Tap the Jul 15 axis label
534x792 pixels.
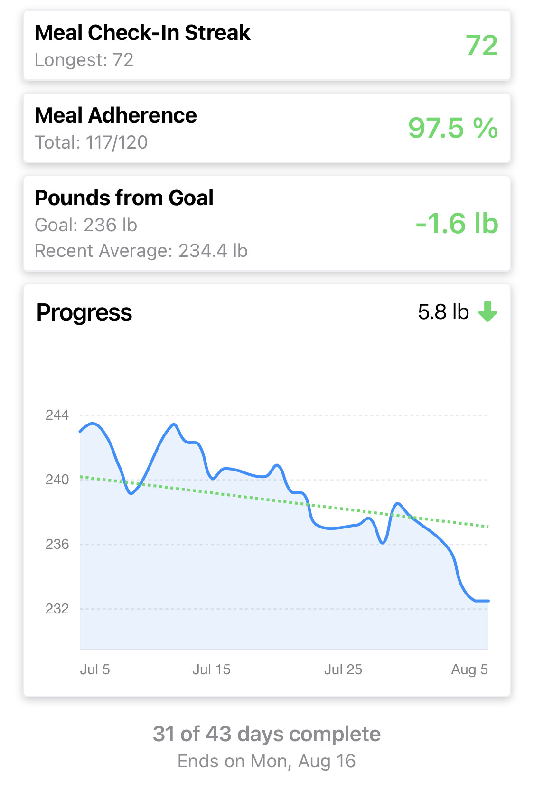click(x=211, y=669)
